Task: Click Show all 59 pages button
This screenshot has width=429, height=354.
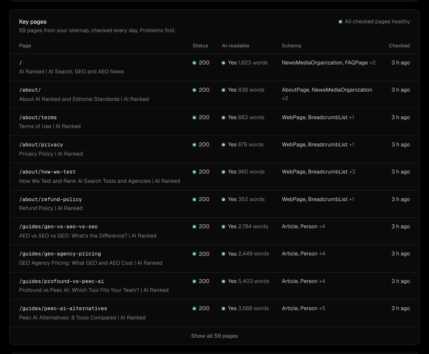Action: point(214,336)
